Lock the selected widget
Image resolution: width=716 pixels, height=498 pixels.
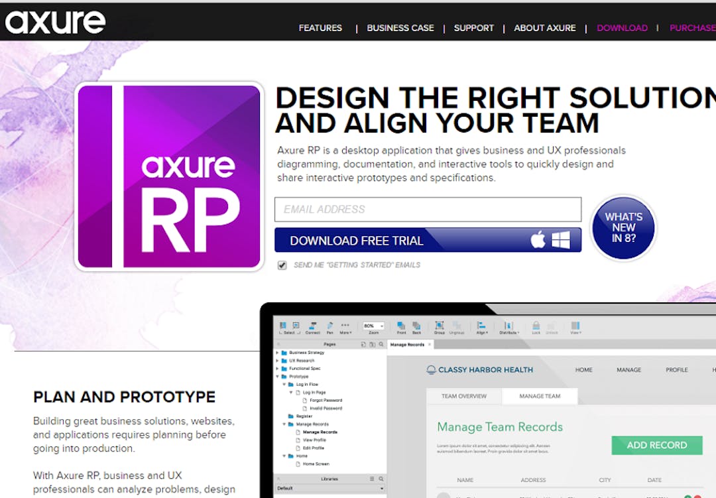(x=536, y=326)
